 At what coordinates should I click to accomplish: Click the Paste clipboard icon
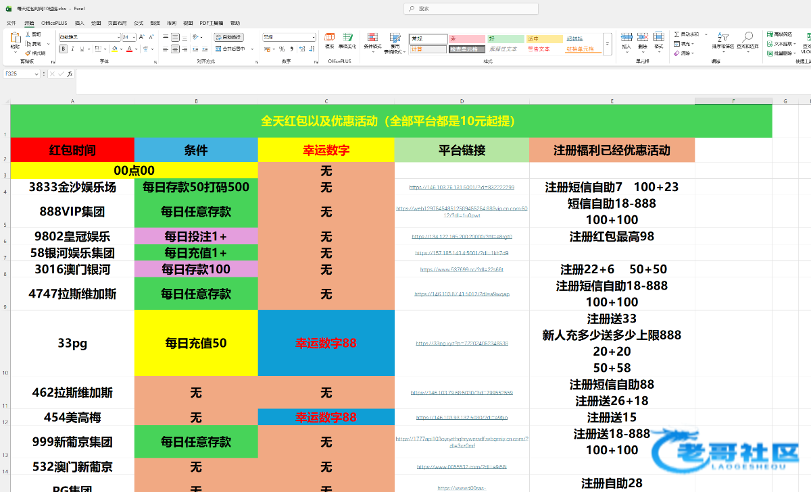point(15,39)
